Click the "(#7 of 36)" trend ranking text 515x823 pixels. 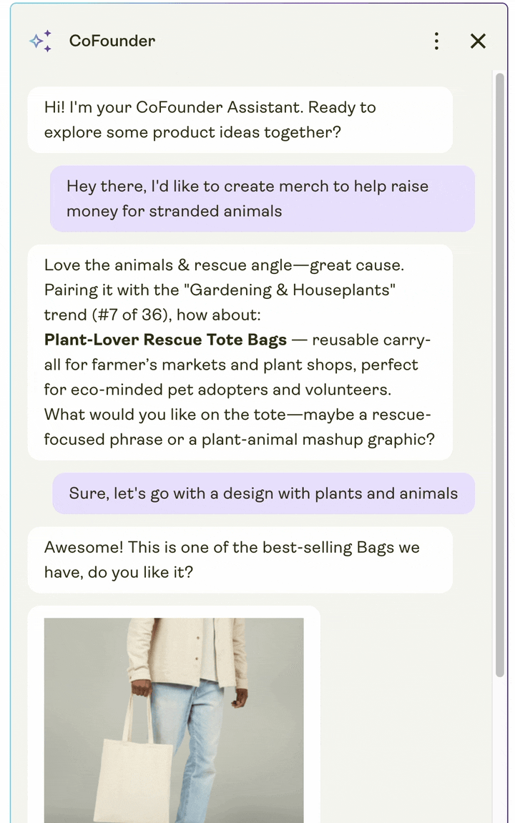pyautogui.click(x=132, y=315)
